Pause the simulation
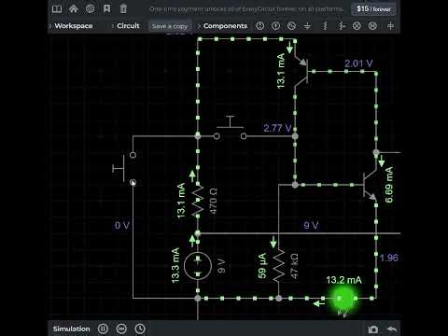Screen dimensions: 448x336 coord(103,329)
